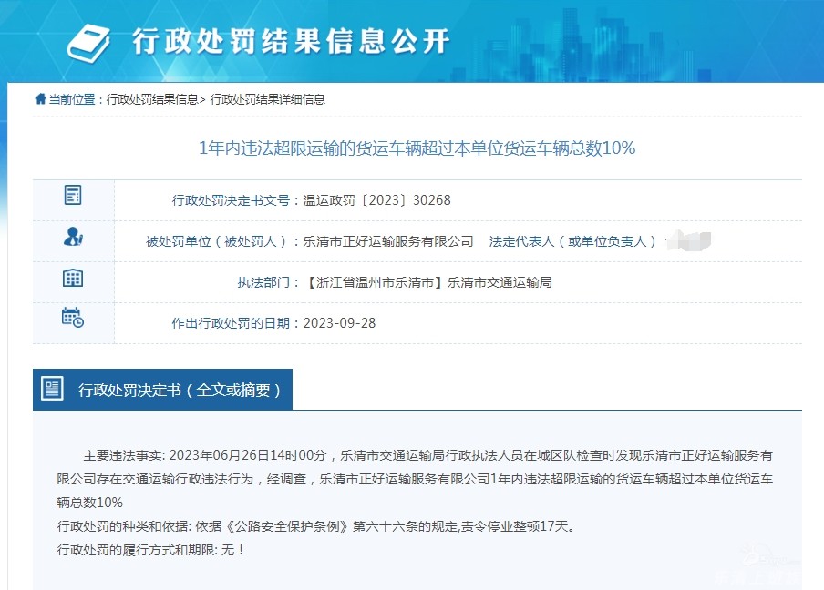Click the blurred legal representative name
Viewport: 824px width, 590px height.
[x=689, y=241]
